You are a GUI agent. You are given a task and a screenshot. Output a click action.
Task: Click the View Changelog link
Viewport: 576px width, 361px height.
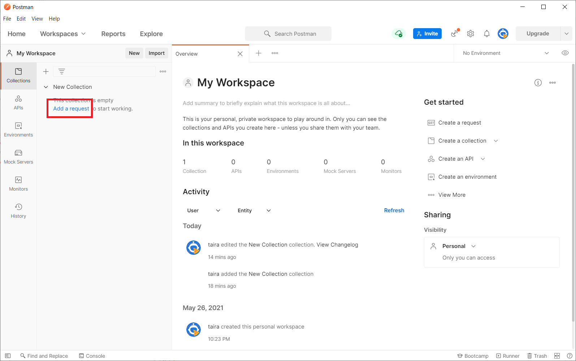[337, 245]
